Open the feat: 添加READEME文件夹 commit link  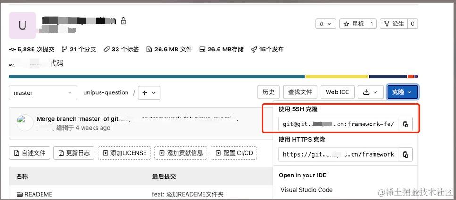pyautogui.click(x=187, y=194)
